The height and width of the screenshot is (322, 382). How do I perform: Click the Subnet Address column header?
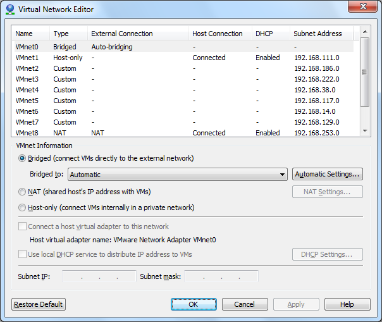pyautogui.click(x=321, y=34)
